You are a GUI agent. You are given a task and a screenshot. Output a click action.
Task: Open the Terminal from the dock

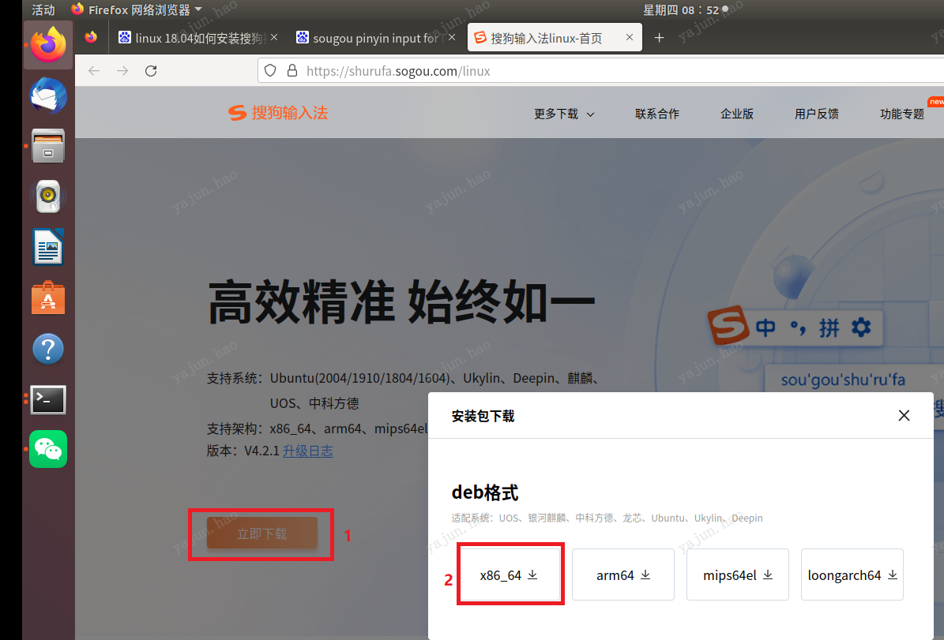click(48, 400)
